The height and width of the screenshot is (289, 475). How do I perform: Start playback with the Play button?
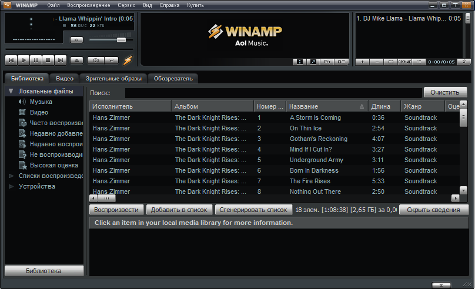pyautogui.click(x=24, y=61)
